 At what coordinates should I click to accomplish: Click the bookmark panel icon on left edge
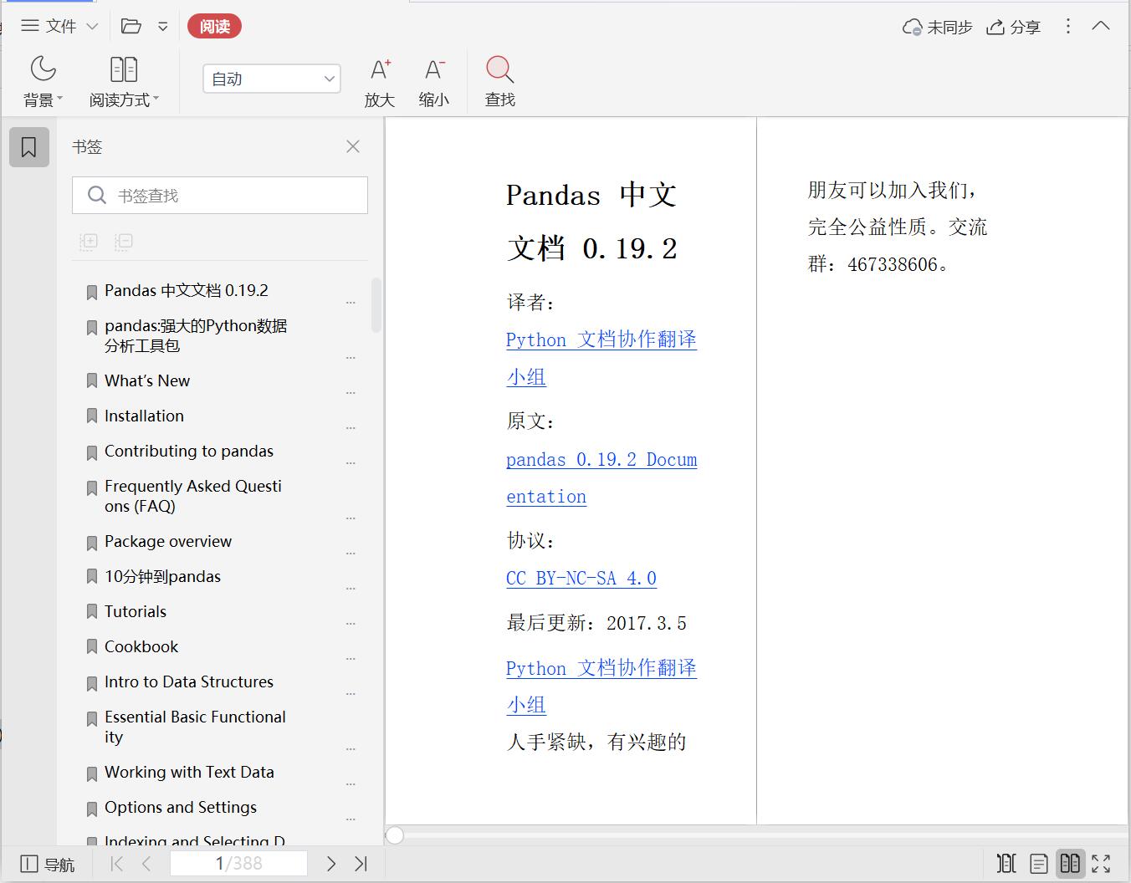click(x=29, y=146)
